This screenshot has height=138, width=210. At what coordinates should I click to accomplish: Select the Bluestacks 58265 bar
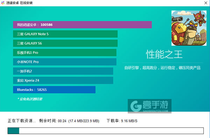(54, 90)
